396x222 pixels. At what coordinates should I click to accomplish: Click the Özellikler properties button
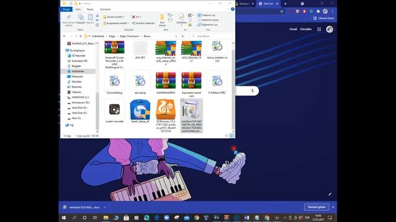click(x=181, y=19)
